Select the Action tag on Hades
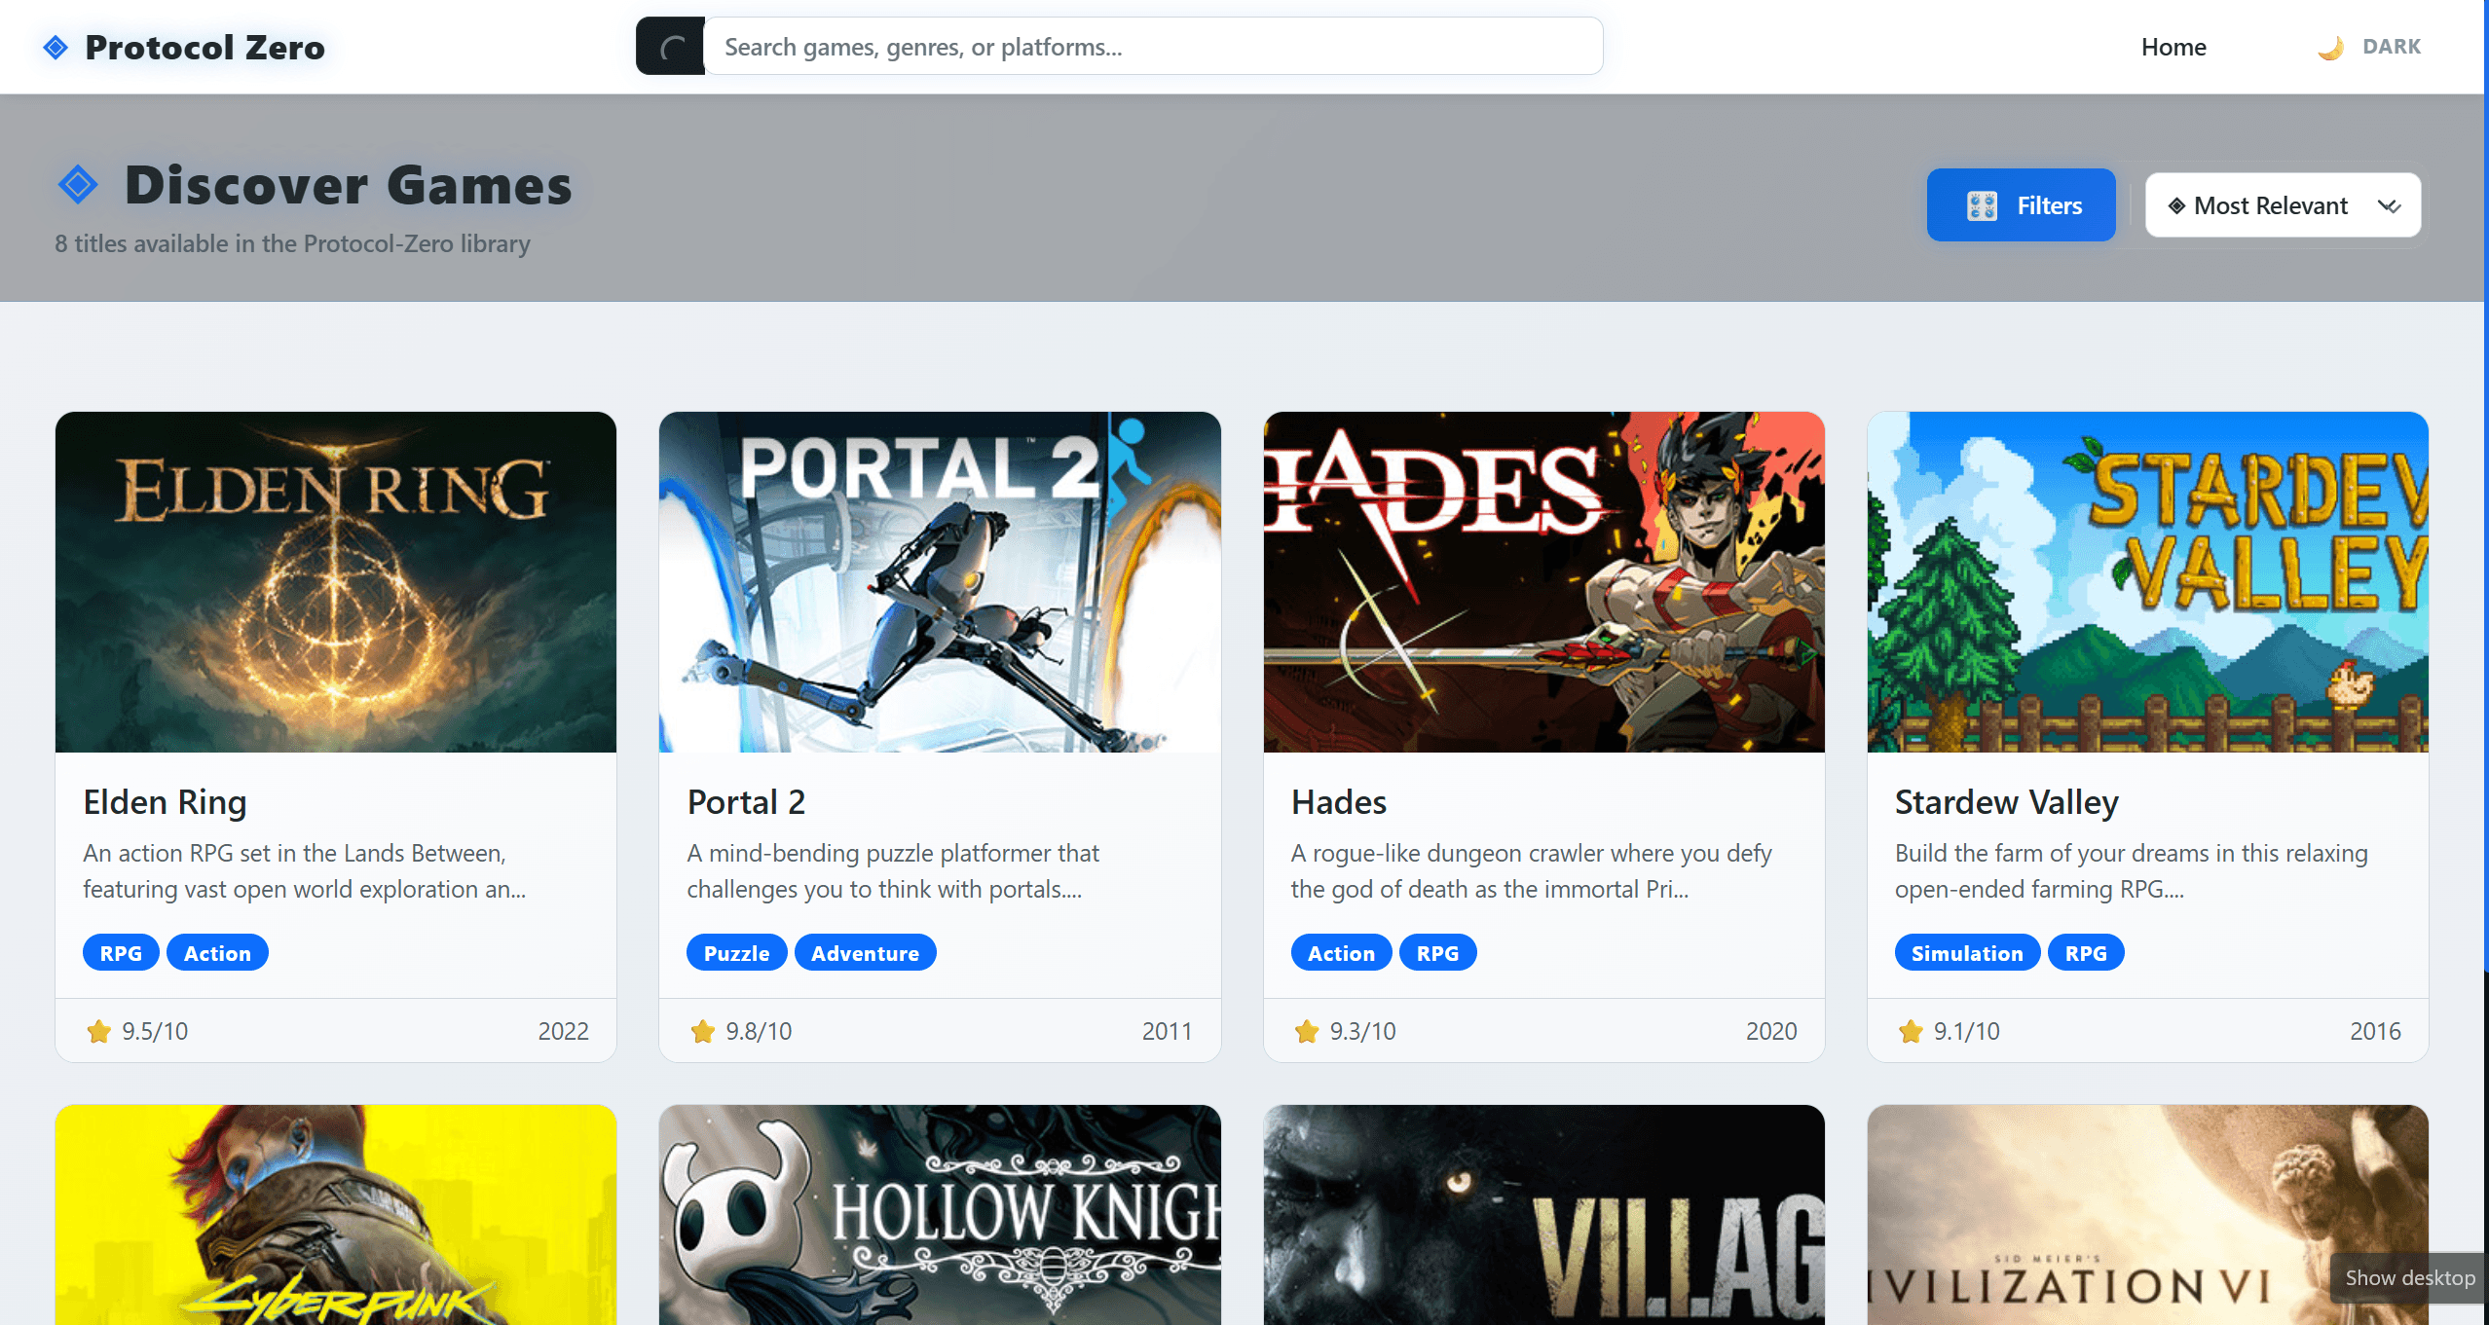Image resolution: width=2489 pixels, height=1325 pixels. pos(1341,953)
